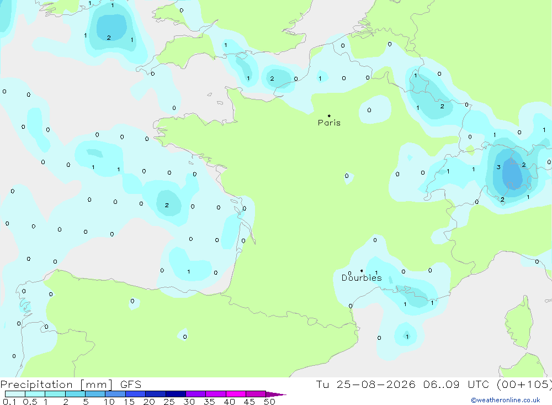This screenshot has width=552, height=405.
Task: Click the Paris city label
Action: (x=329, y=123)
